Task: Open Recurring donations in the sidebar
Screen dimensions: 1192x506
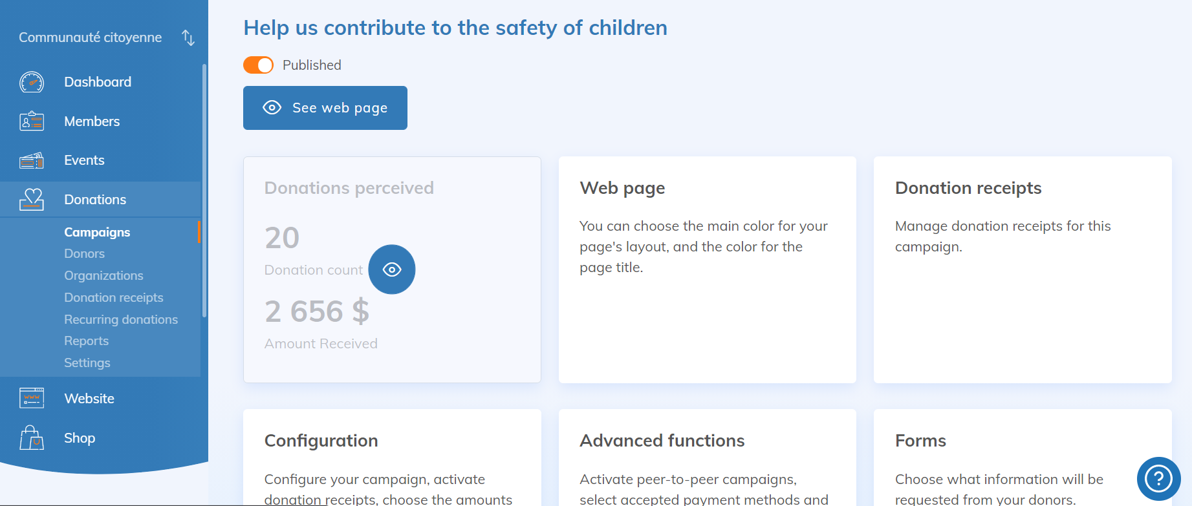Action: [x=121, y=319]
